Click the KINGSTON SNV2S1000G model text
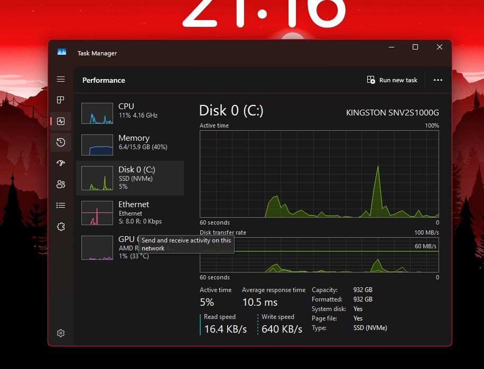 click(392, 113)
